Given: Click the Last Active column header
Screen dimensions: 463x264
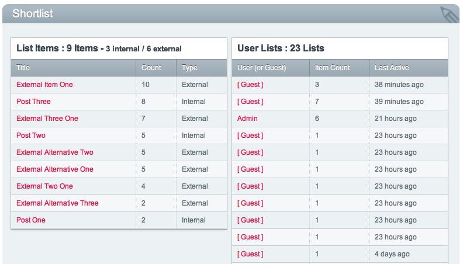Looking at the screenshot, I should [392, 68].
